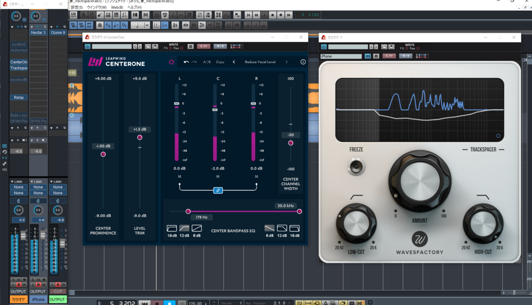Click the M/S button in CenterOne window

[x=220, y=47]
